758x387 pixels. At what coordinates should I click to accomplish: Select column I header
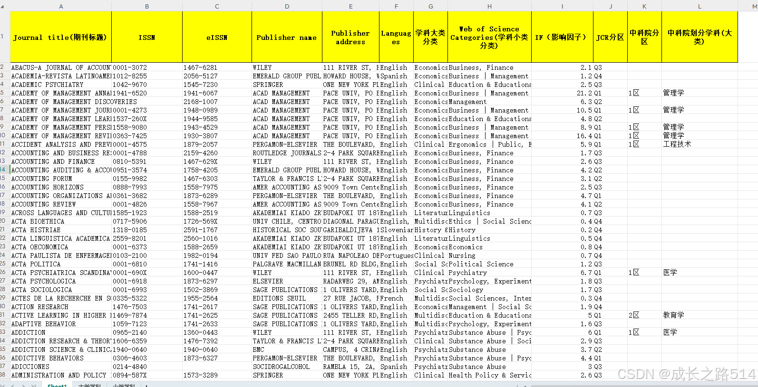(562, 6)
